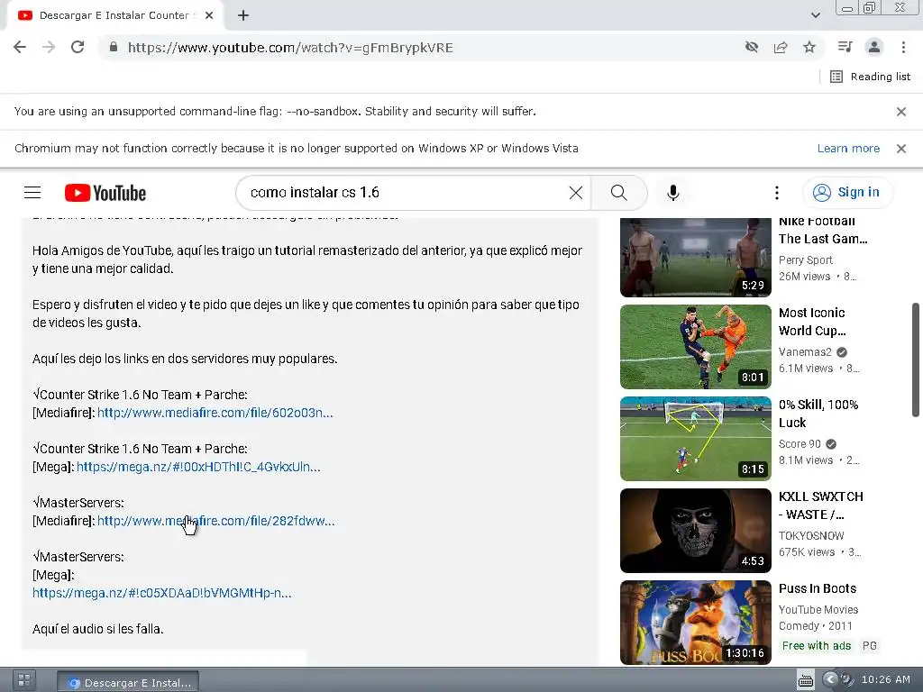Screen dimensions: 923x692
Task: Open YouTube settings three-dot menu
Action: coord(776,193)
